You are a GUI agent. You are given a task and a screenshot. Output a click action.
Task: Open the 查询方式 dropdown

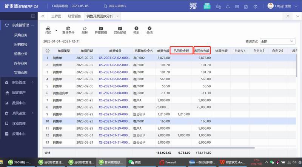click(x=277, y=41)
